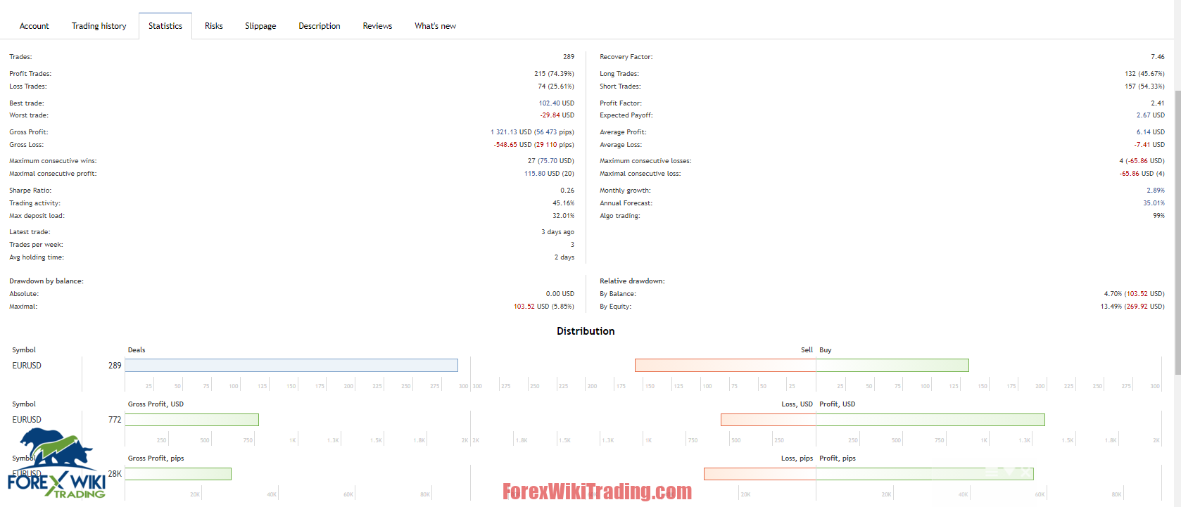
Task: Click Maximal drawdown value 103.52 USD (5.85%)
Action: point(544,307)
